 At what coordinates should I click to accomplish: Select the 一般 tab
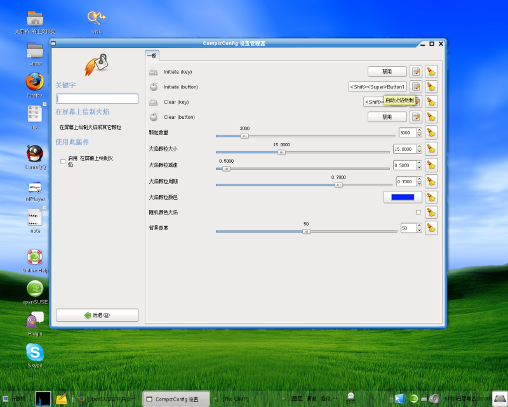(x=152, y=56)
